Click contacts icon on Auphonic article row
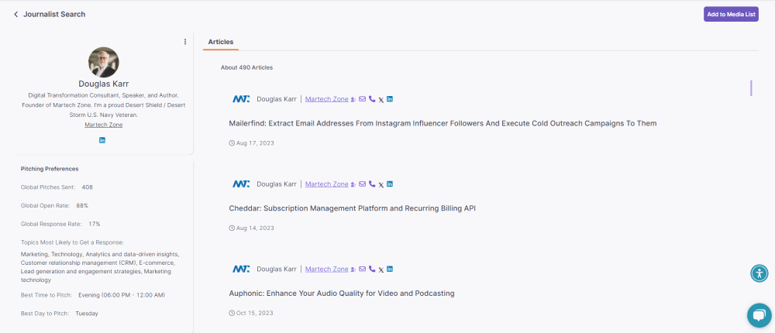 click(x=353, y=269)
